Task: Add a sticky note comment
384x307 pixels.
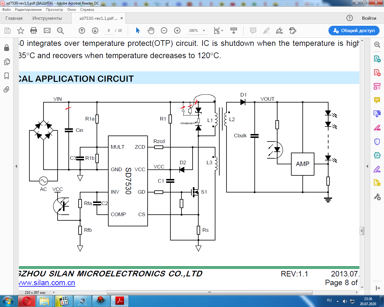Action: (253, 31)
